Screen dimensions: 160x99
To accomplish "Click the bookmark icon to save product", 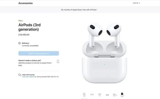I will coord(58,62).
